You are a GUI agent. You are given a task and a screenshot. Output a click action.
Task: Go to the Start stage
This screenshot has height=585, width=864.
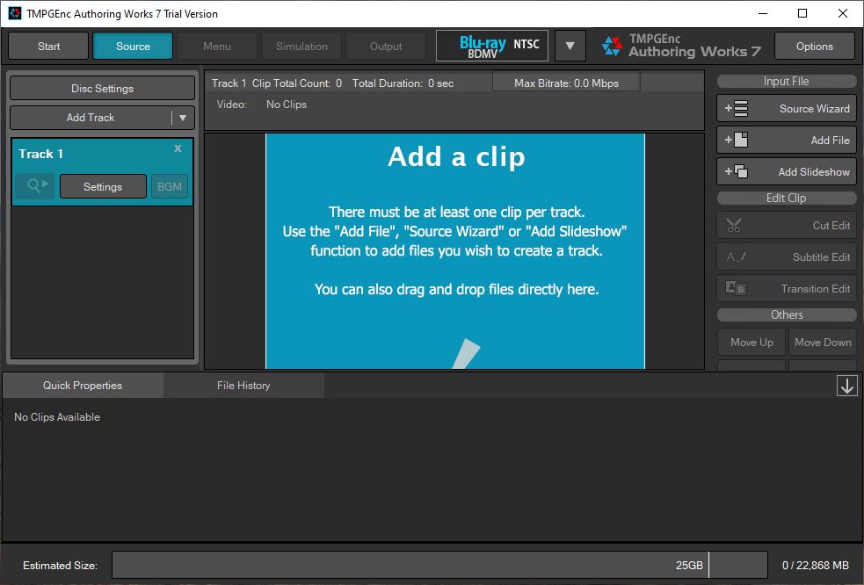coord(48,47)
